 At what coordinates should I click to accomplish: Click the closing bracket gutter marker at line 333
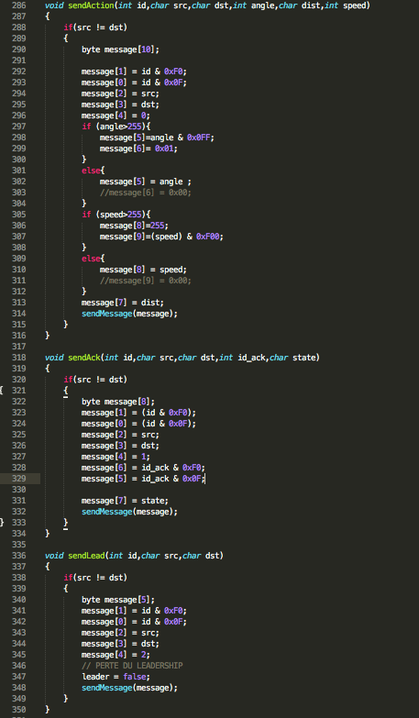pyautogui.click(x=2, y=522)
